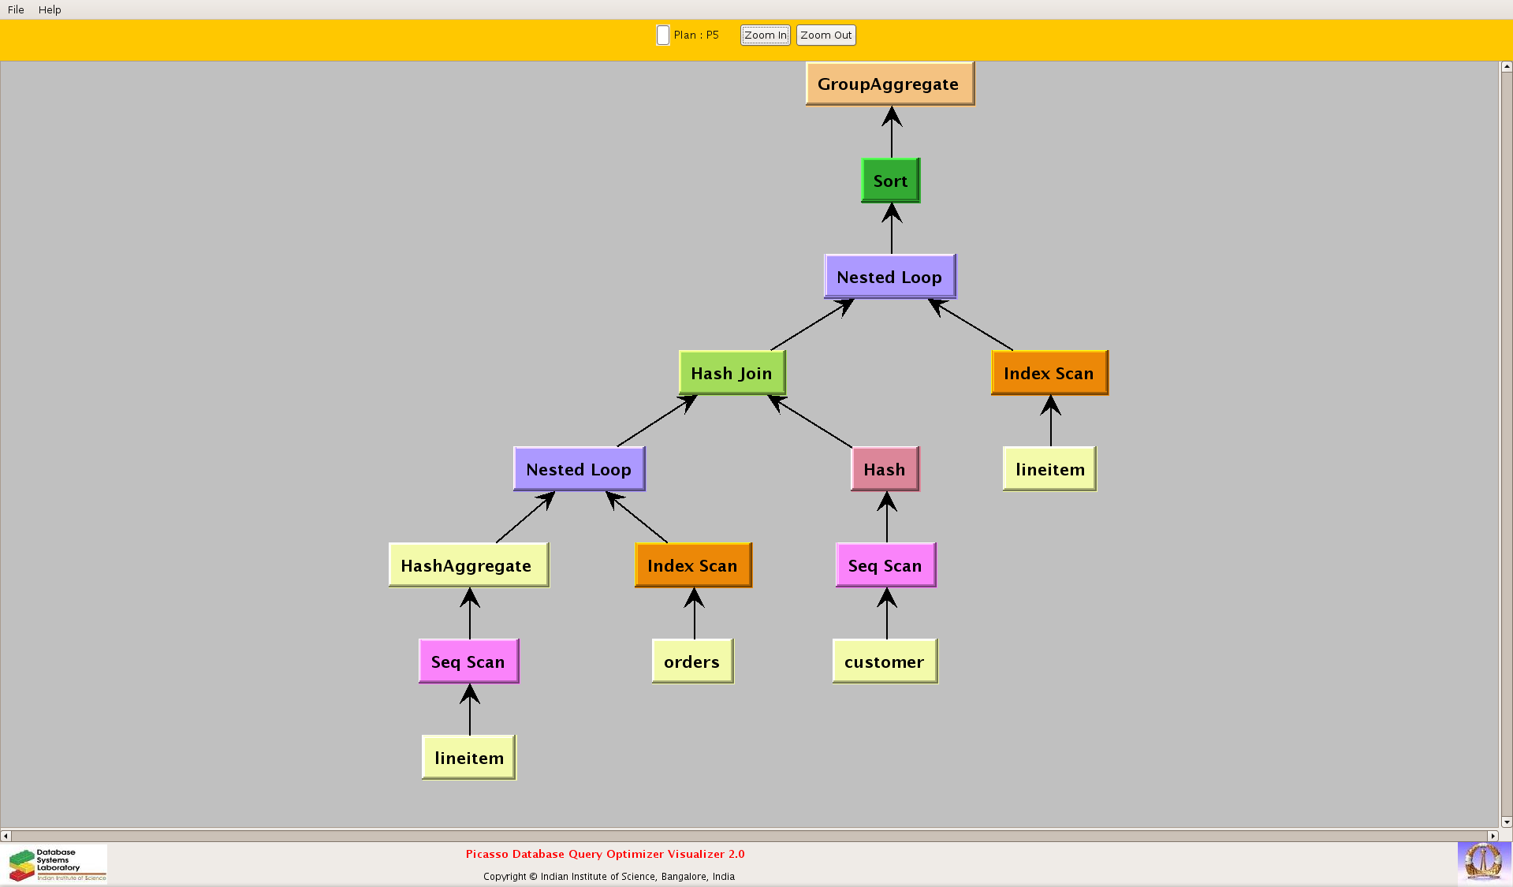Select the Seq Scan node above customer
The image size is (1513, 887).
pyautogui.click(x=885, y=565)
